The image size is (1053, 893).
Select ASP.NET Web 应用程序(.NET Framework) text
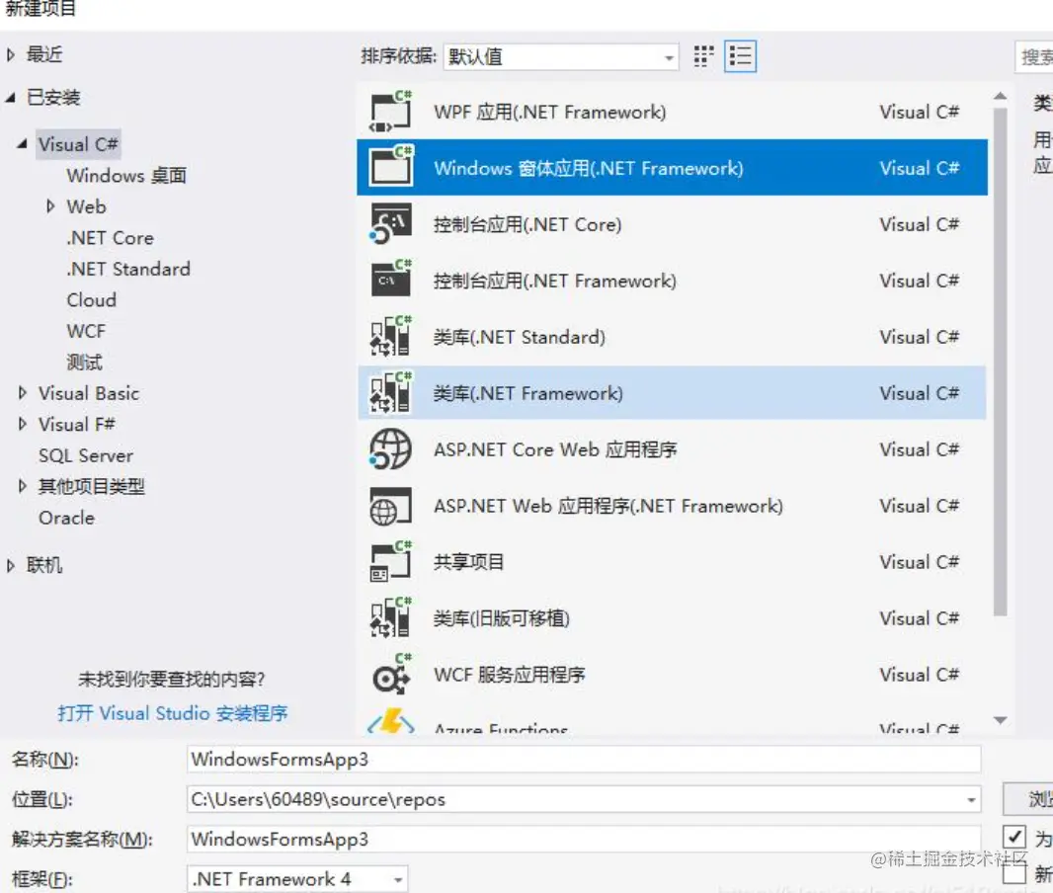click(608, 506)
